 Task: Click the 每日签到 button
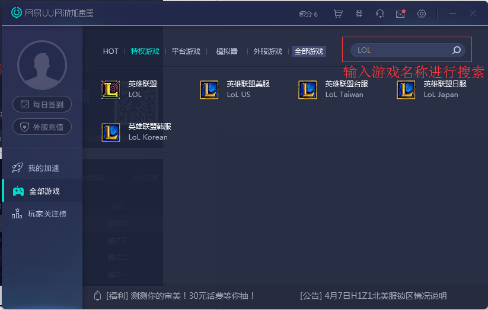[42, 104]
